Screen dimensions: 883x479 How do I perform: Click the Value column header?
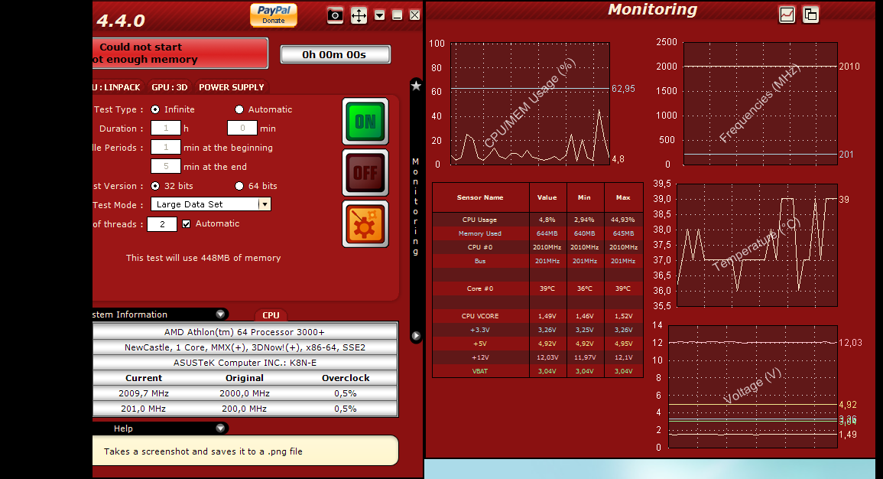pyautogui.click(x=547, y=198)
